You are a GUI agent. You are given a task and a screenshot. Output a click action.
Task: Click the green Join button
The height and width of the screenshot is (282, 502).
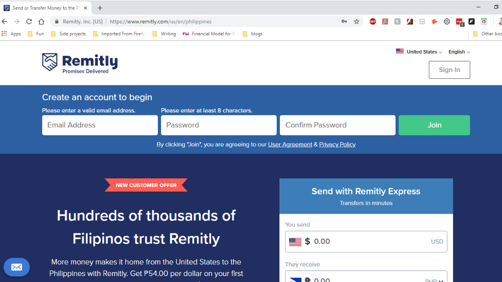coord(434,125)
